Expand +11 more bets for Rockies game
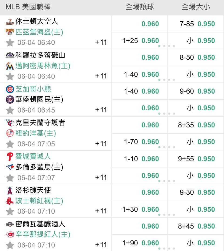 click(101, 76)
